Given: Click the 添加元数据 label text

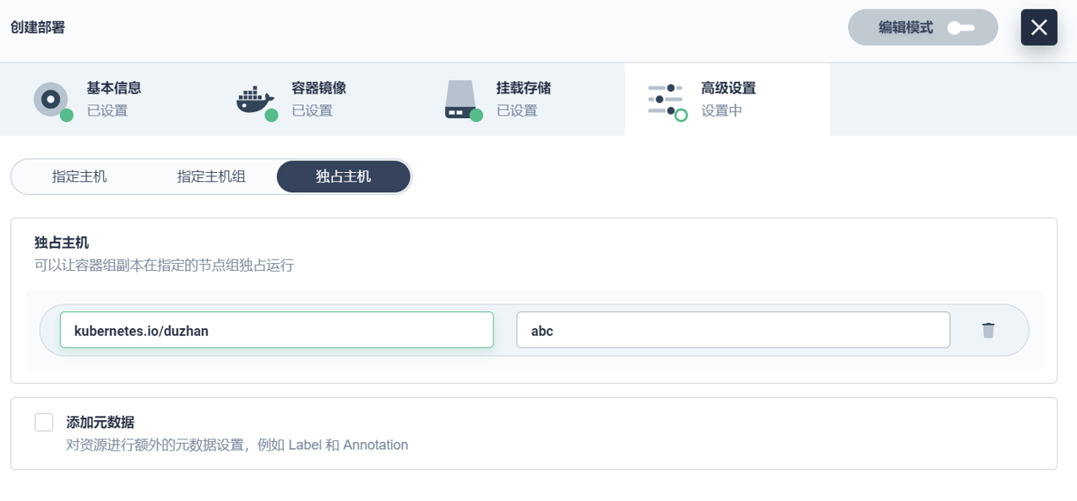Looking at the screenshot, I should pyautogui.click(x=101, y=423).
